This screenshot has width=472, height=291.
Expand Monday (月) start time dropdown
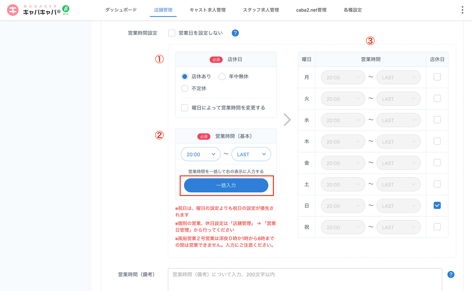click(x=343, y=78)
